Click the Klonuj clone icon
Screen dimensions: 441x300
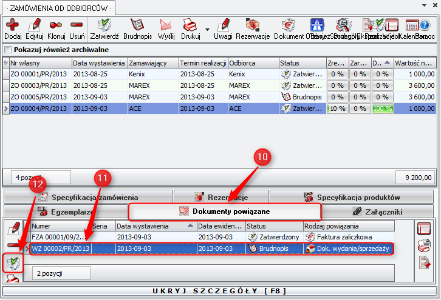(56, 25)
